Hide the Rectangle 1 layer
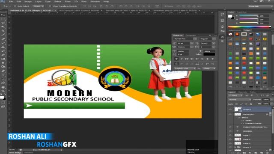The image size is (274, 154). pos(230,114)
